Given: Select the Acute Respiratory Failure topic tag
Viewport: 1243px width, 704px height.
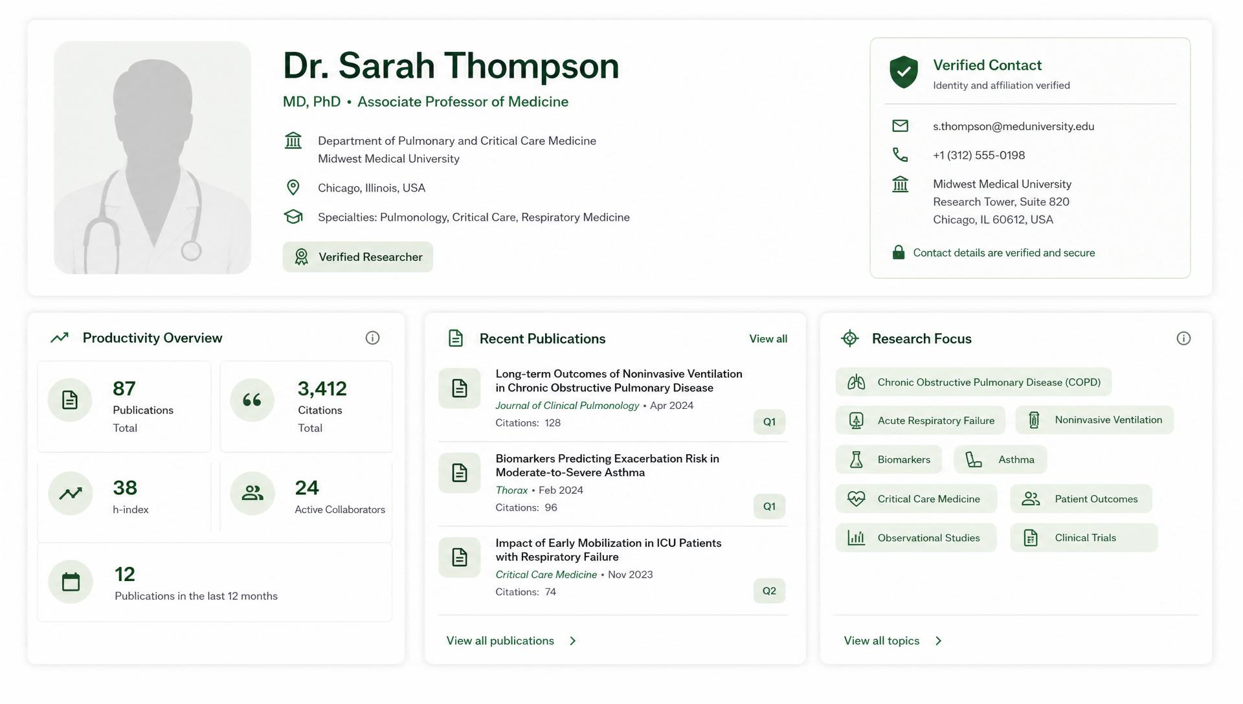Looking at the screenshot, I should pyautogui.click(x=920, y=421).
